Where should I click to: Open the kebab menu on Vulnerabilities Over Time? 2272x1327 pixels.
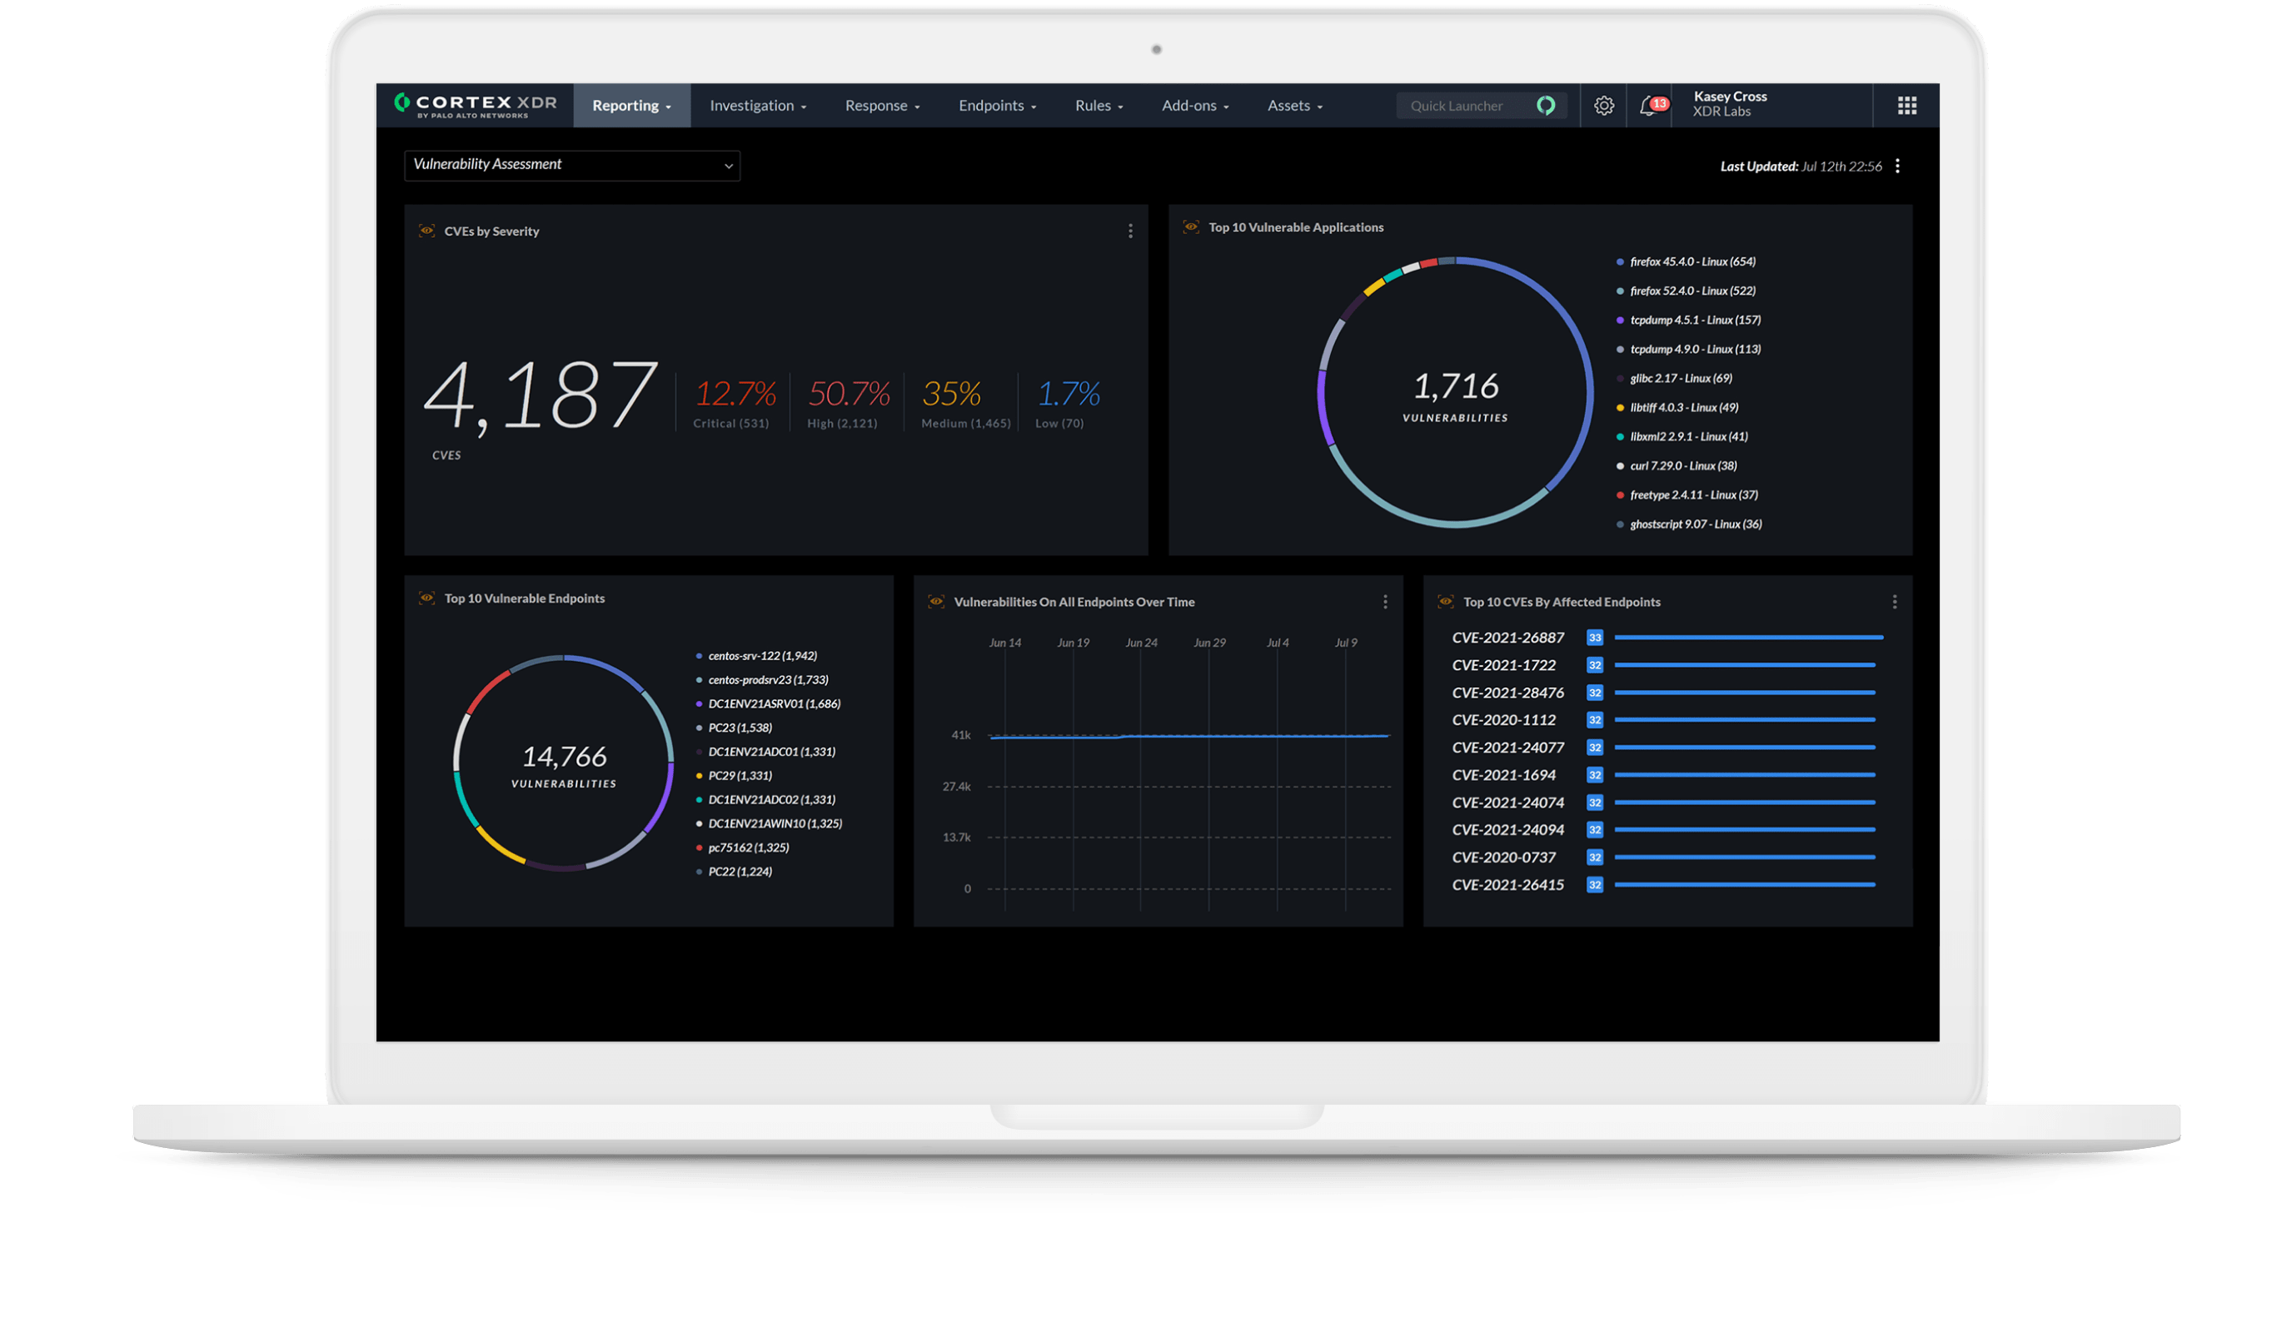[x=1386, y=601]
